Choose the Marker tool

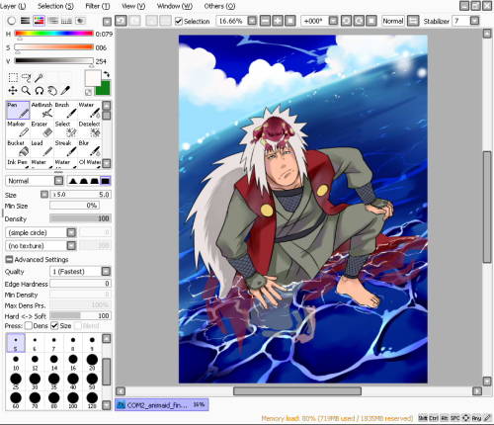click(x=18, y=129)
